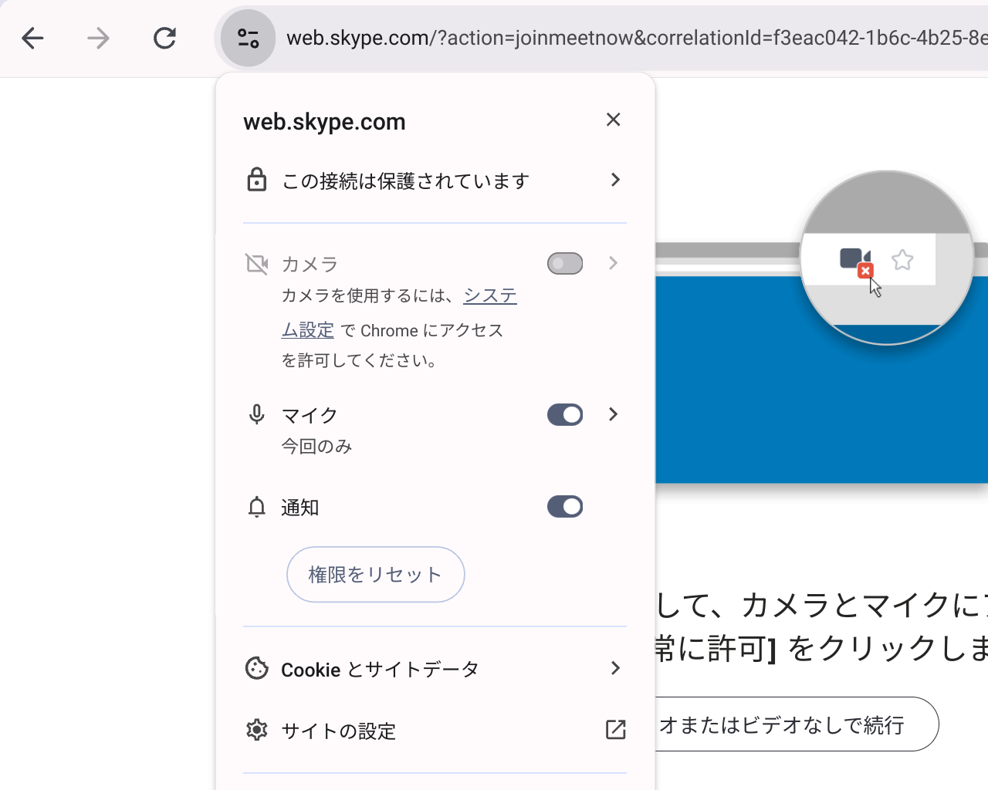The image size is (988, 790).
Task: Enable the カメラ permission toggle
Action: (564, 263)
